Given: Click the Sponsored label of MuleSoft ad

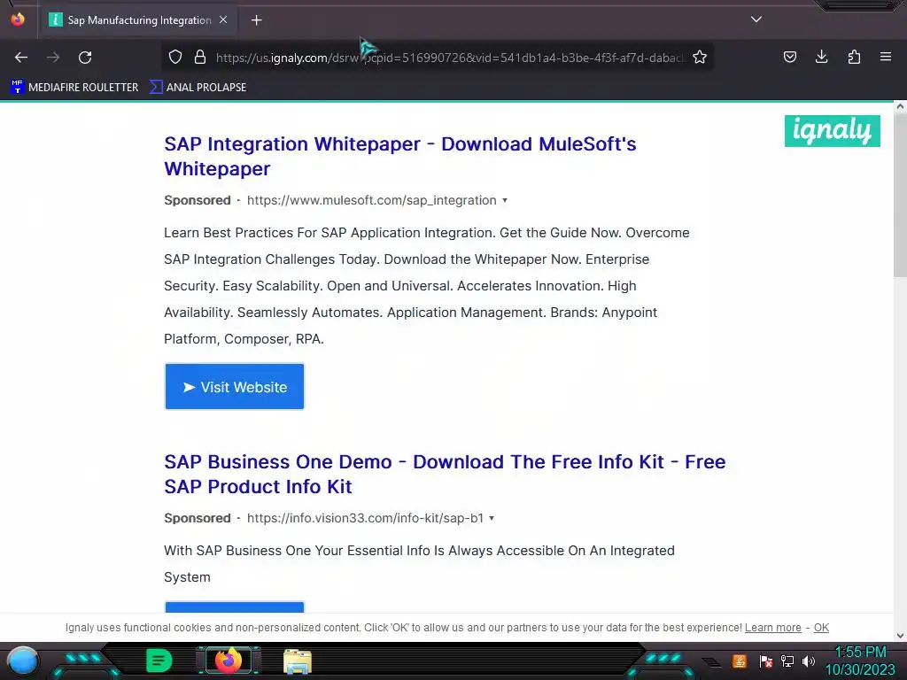Looking at the screenshot, I should (198, 200).
